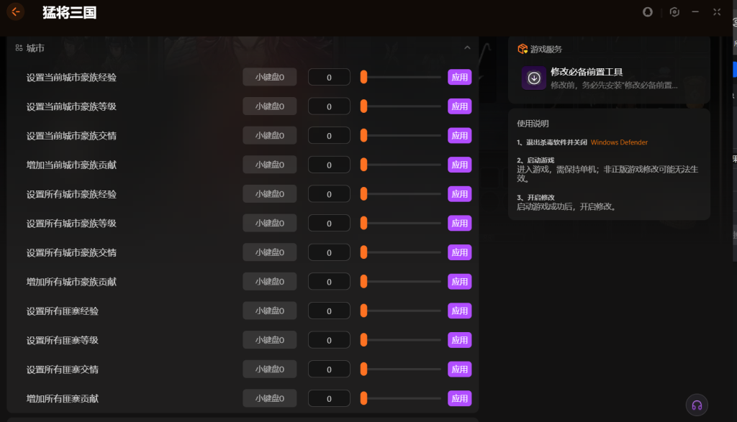Image resolution: width=737 pixels, height=422 pixels.
Task: Click 应用 for 设置所有匪寨交情
Action: click(460, 370)
